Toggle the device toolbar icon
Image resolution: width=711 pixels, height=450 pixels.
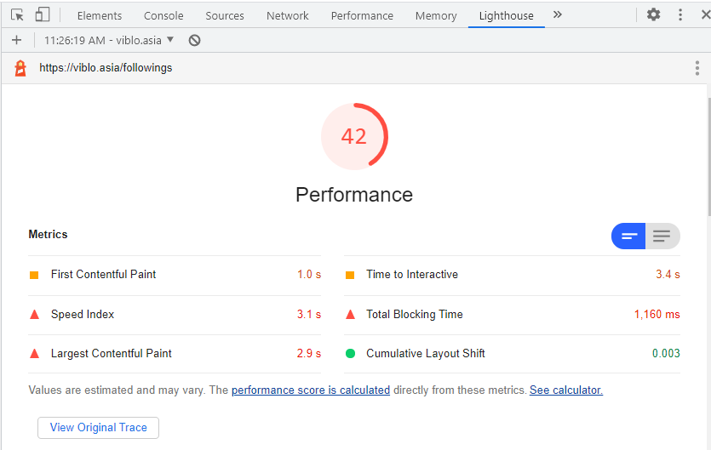click(43, 14)
